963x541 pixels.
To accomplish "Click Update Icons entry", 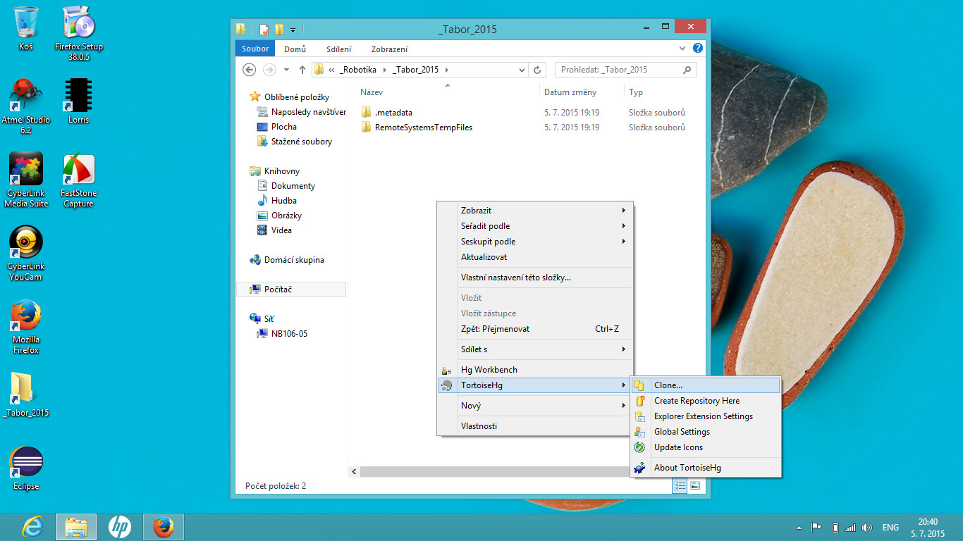I will (x=678, y=447).
